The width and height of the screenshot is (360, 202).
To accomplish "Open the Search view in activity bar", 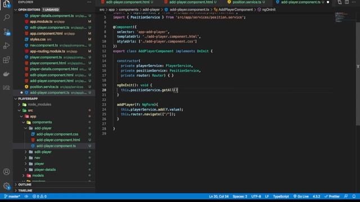I will point(6,17).
